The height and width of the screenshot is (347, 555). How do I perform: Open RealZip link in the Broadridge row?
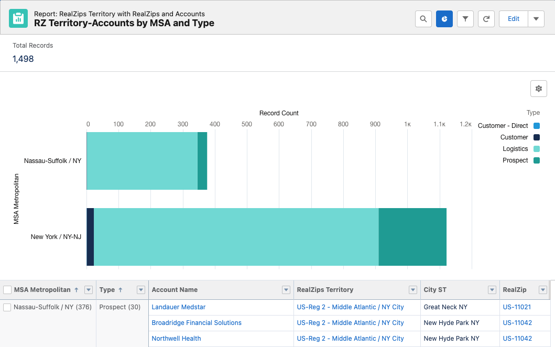(x=517, y=323)
